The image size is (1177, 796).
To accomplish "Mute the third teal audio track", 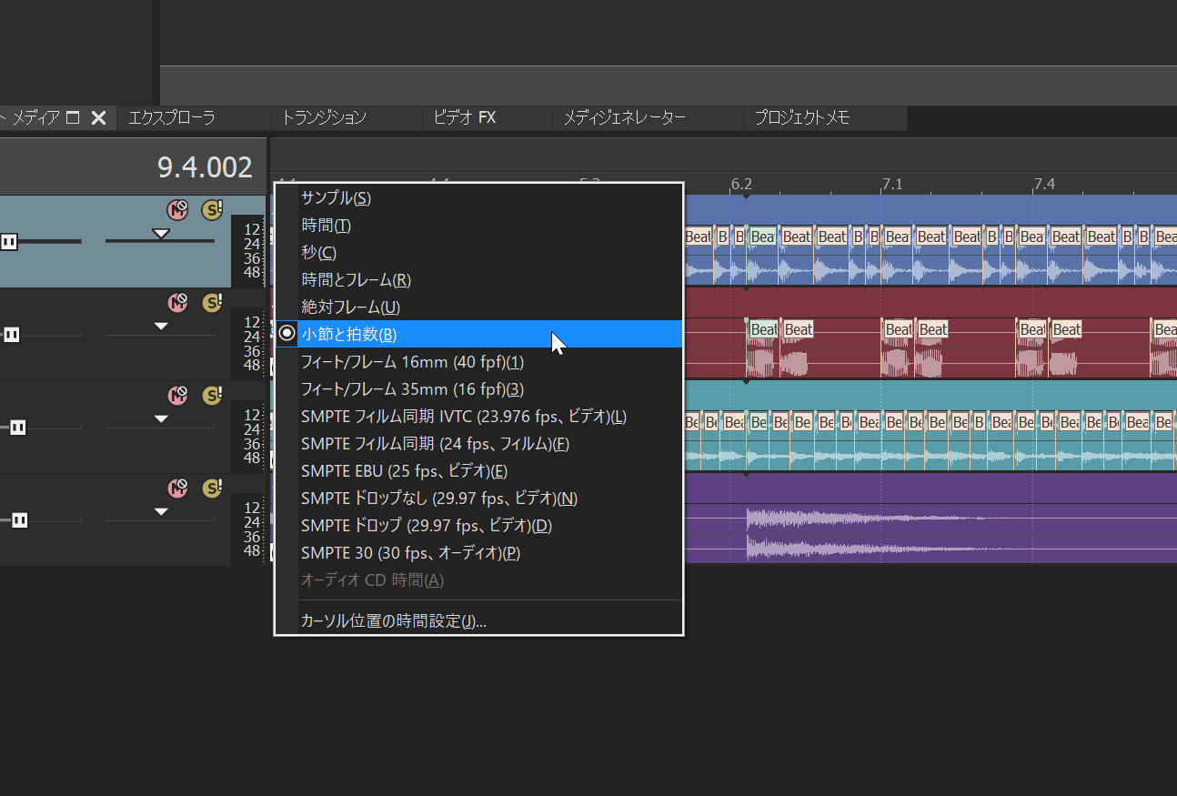I will tap(177, 396).
